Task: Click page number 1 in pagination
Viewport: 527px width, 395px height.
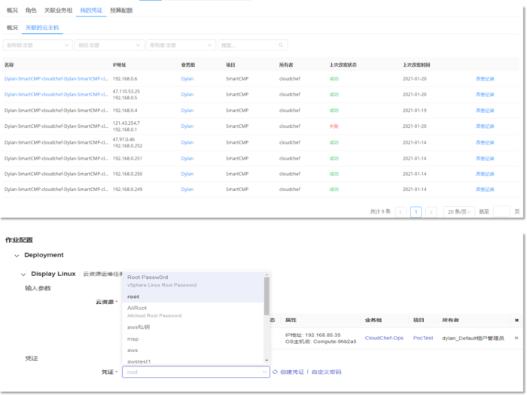Action: (416, 212)
